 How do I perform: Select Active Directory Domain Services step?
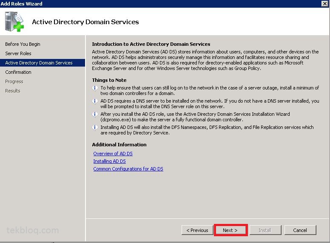[43, 63]
